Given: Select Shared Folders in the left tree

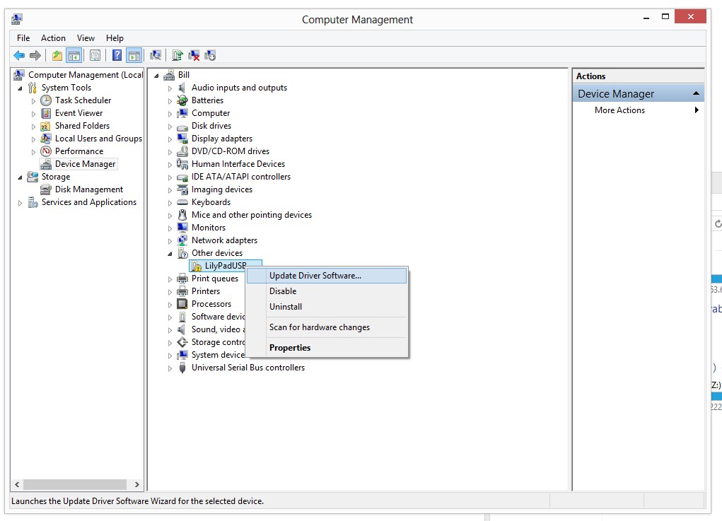Looking at the screenshot, I should [83, 126].
